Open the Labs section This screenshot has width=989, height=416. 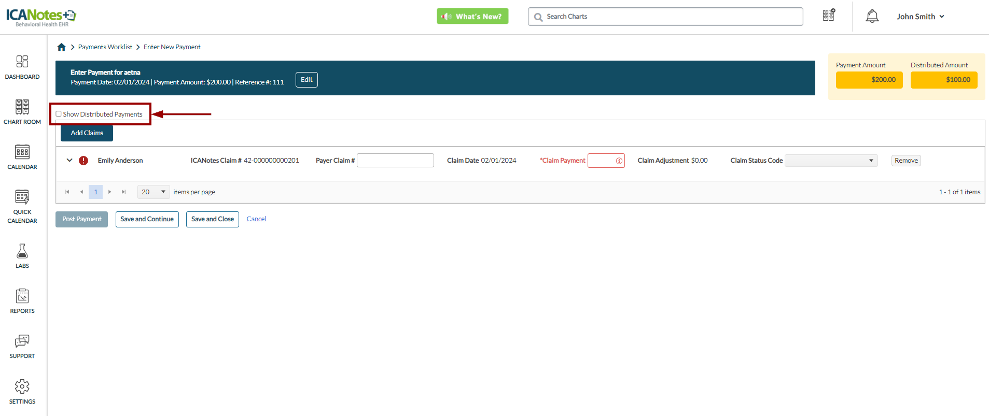pyautogui.click(x=22, y=256)
